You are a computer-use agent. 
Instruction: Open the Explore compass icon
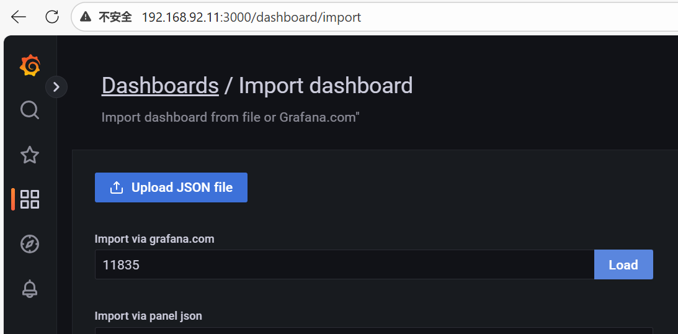click(x=30, y=244)
